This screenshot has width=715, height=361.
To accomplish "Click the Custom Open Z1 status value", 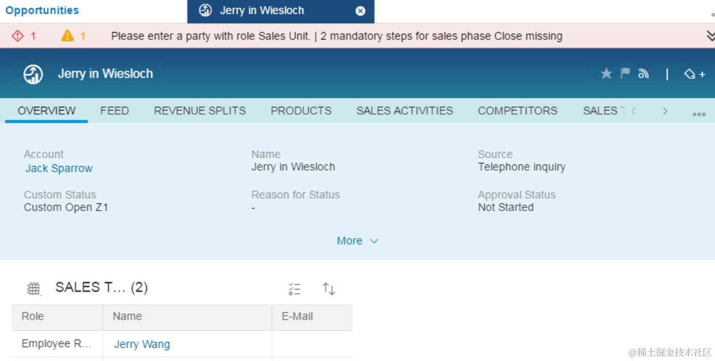I will pyautogui.click(x=66, y=207).
